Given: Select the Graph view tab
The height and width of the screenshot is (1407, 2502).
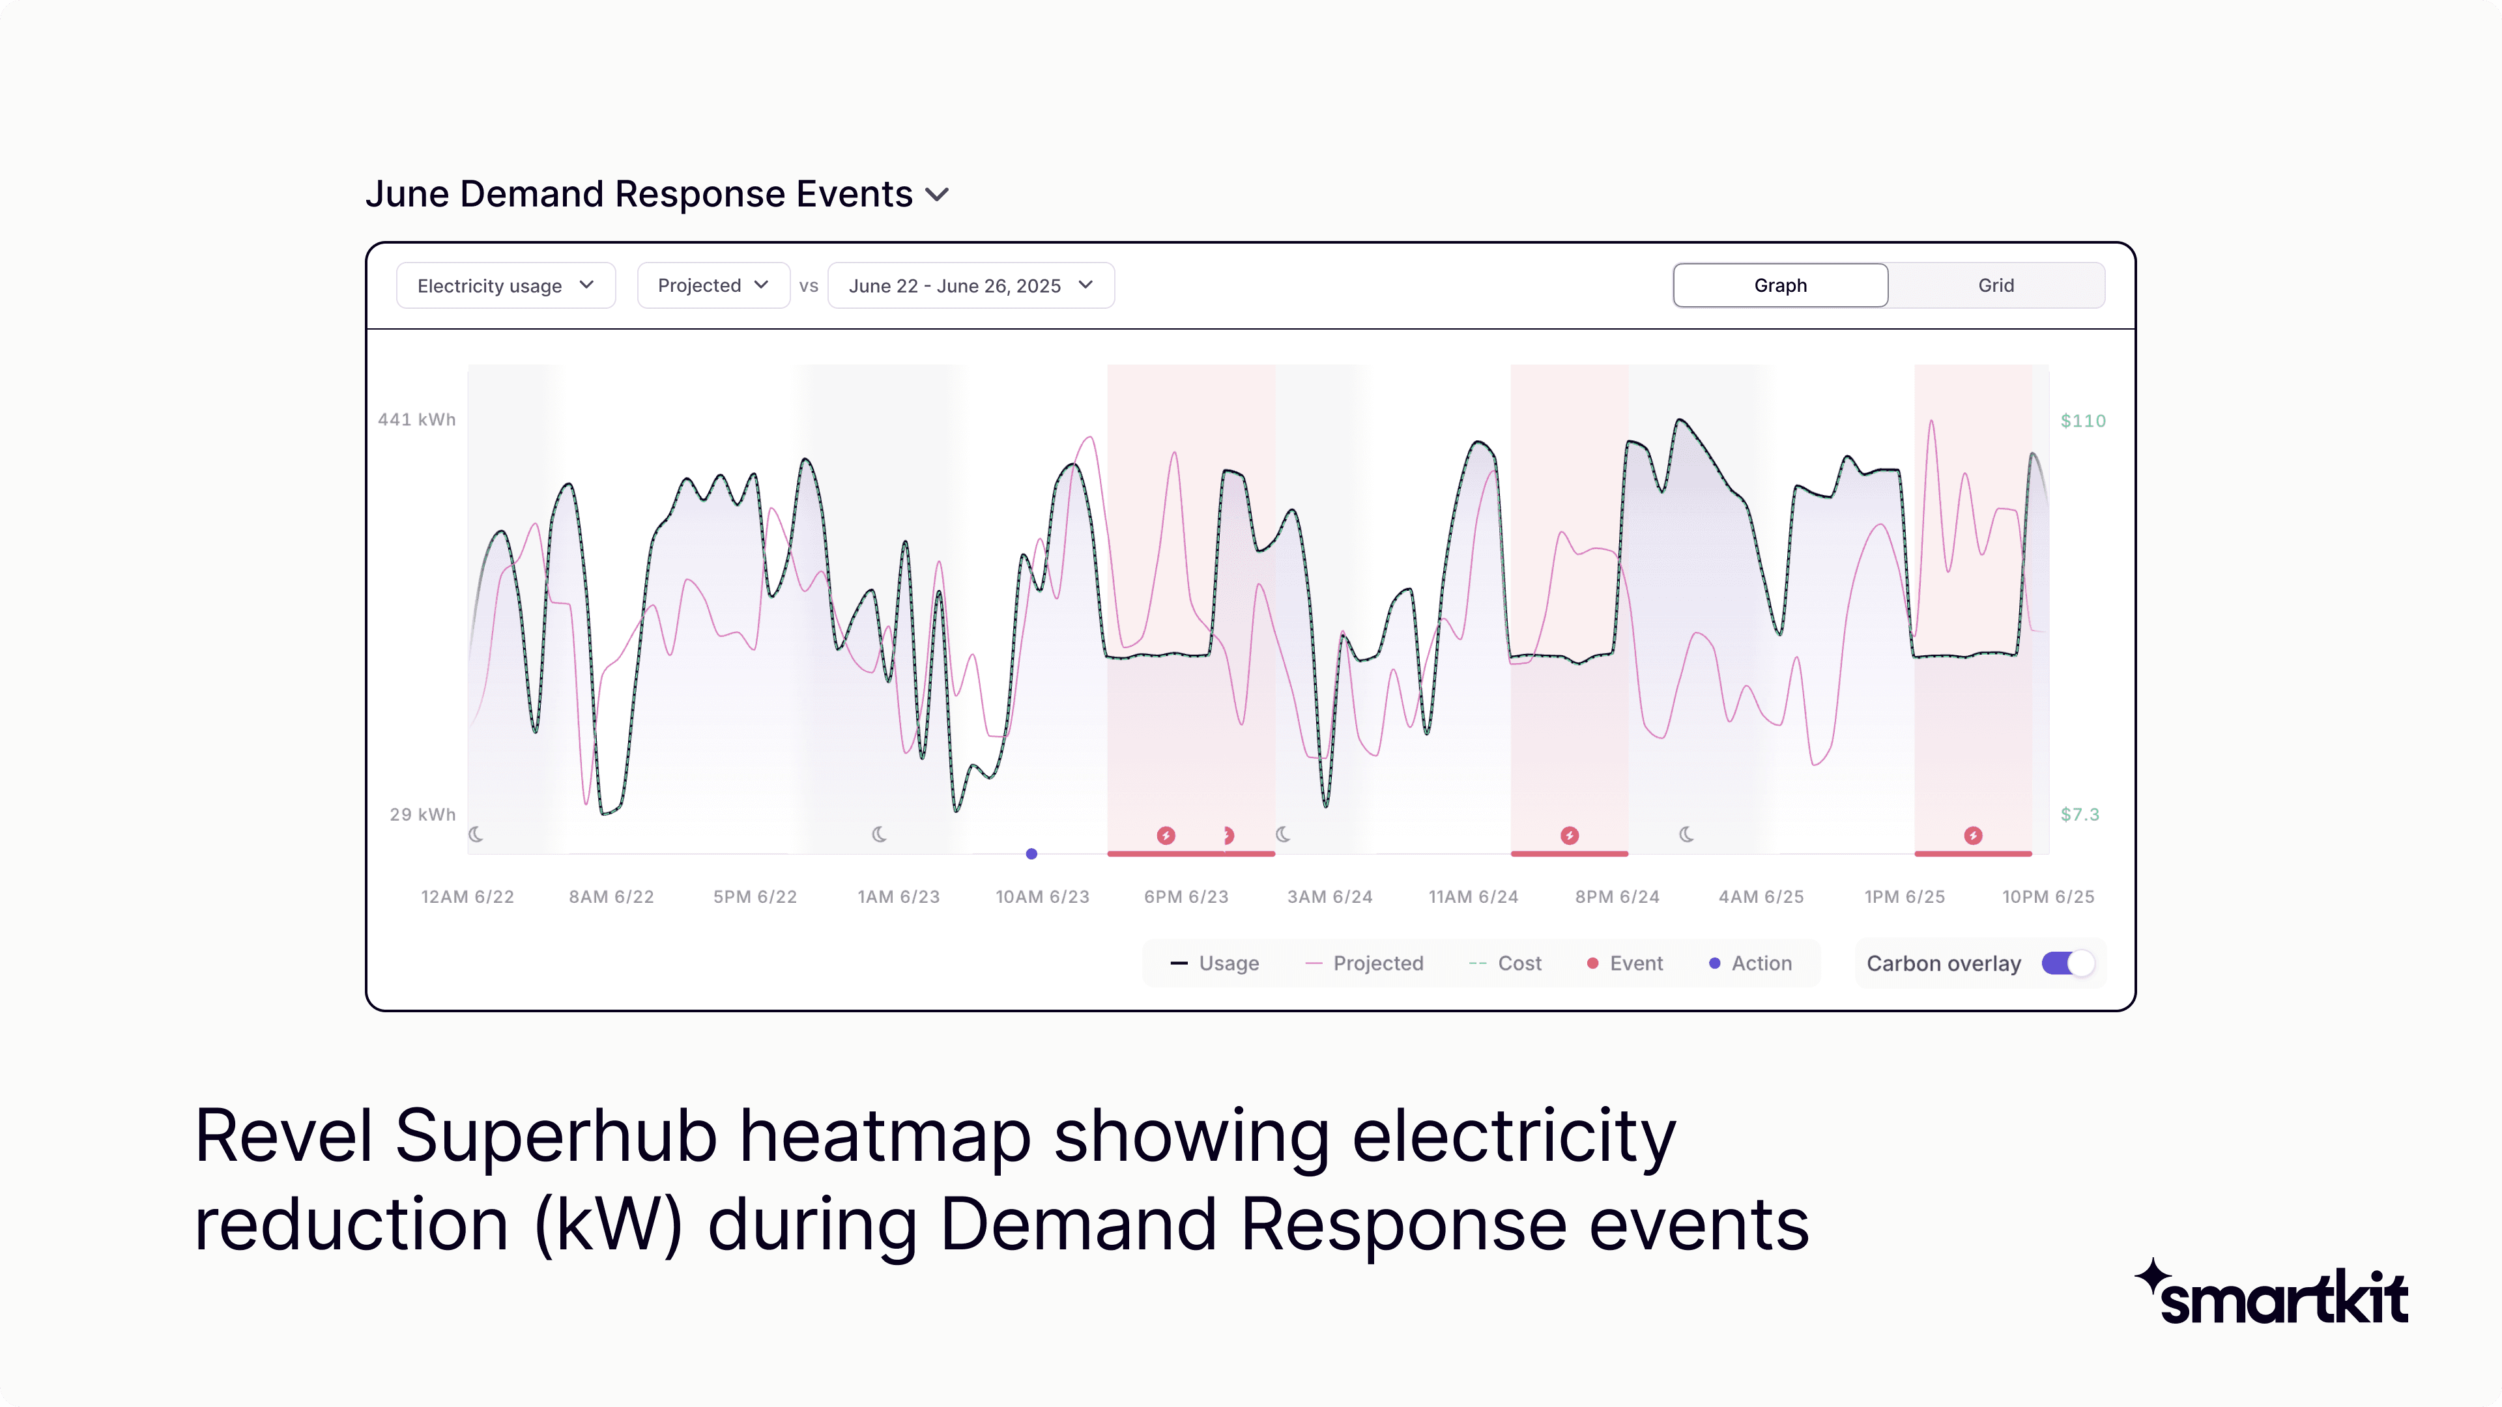Looking at the screenshot, I should tap(1779, 285).
